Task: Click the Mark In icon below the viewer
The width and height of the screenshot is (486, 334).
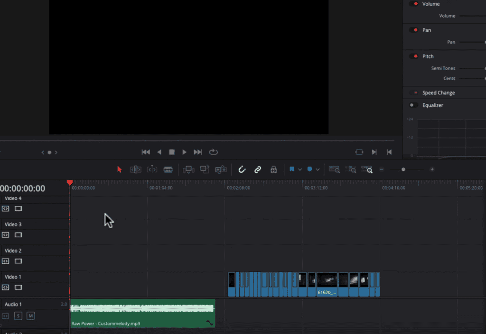Action: tap(374, 152)
